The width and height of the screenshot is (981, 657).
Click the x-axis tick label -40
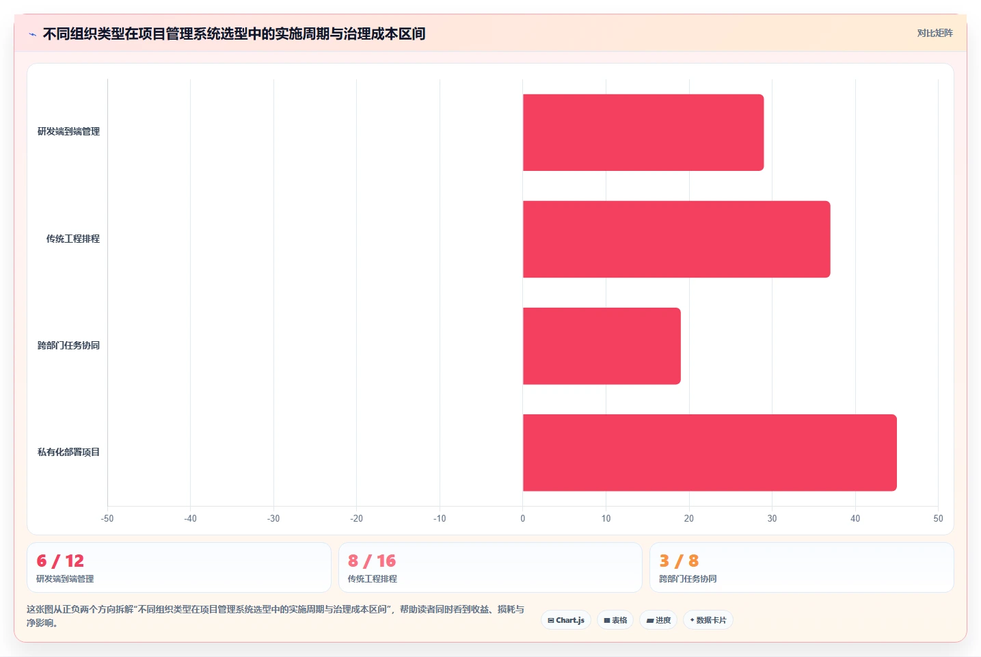190,518
